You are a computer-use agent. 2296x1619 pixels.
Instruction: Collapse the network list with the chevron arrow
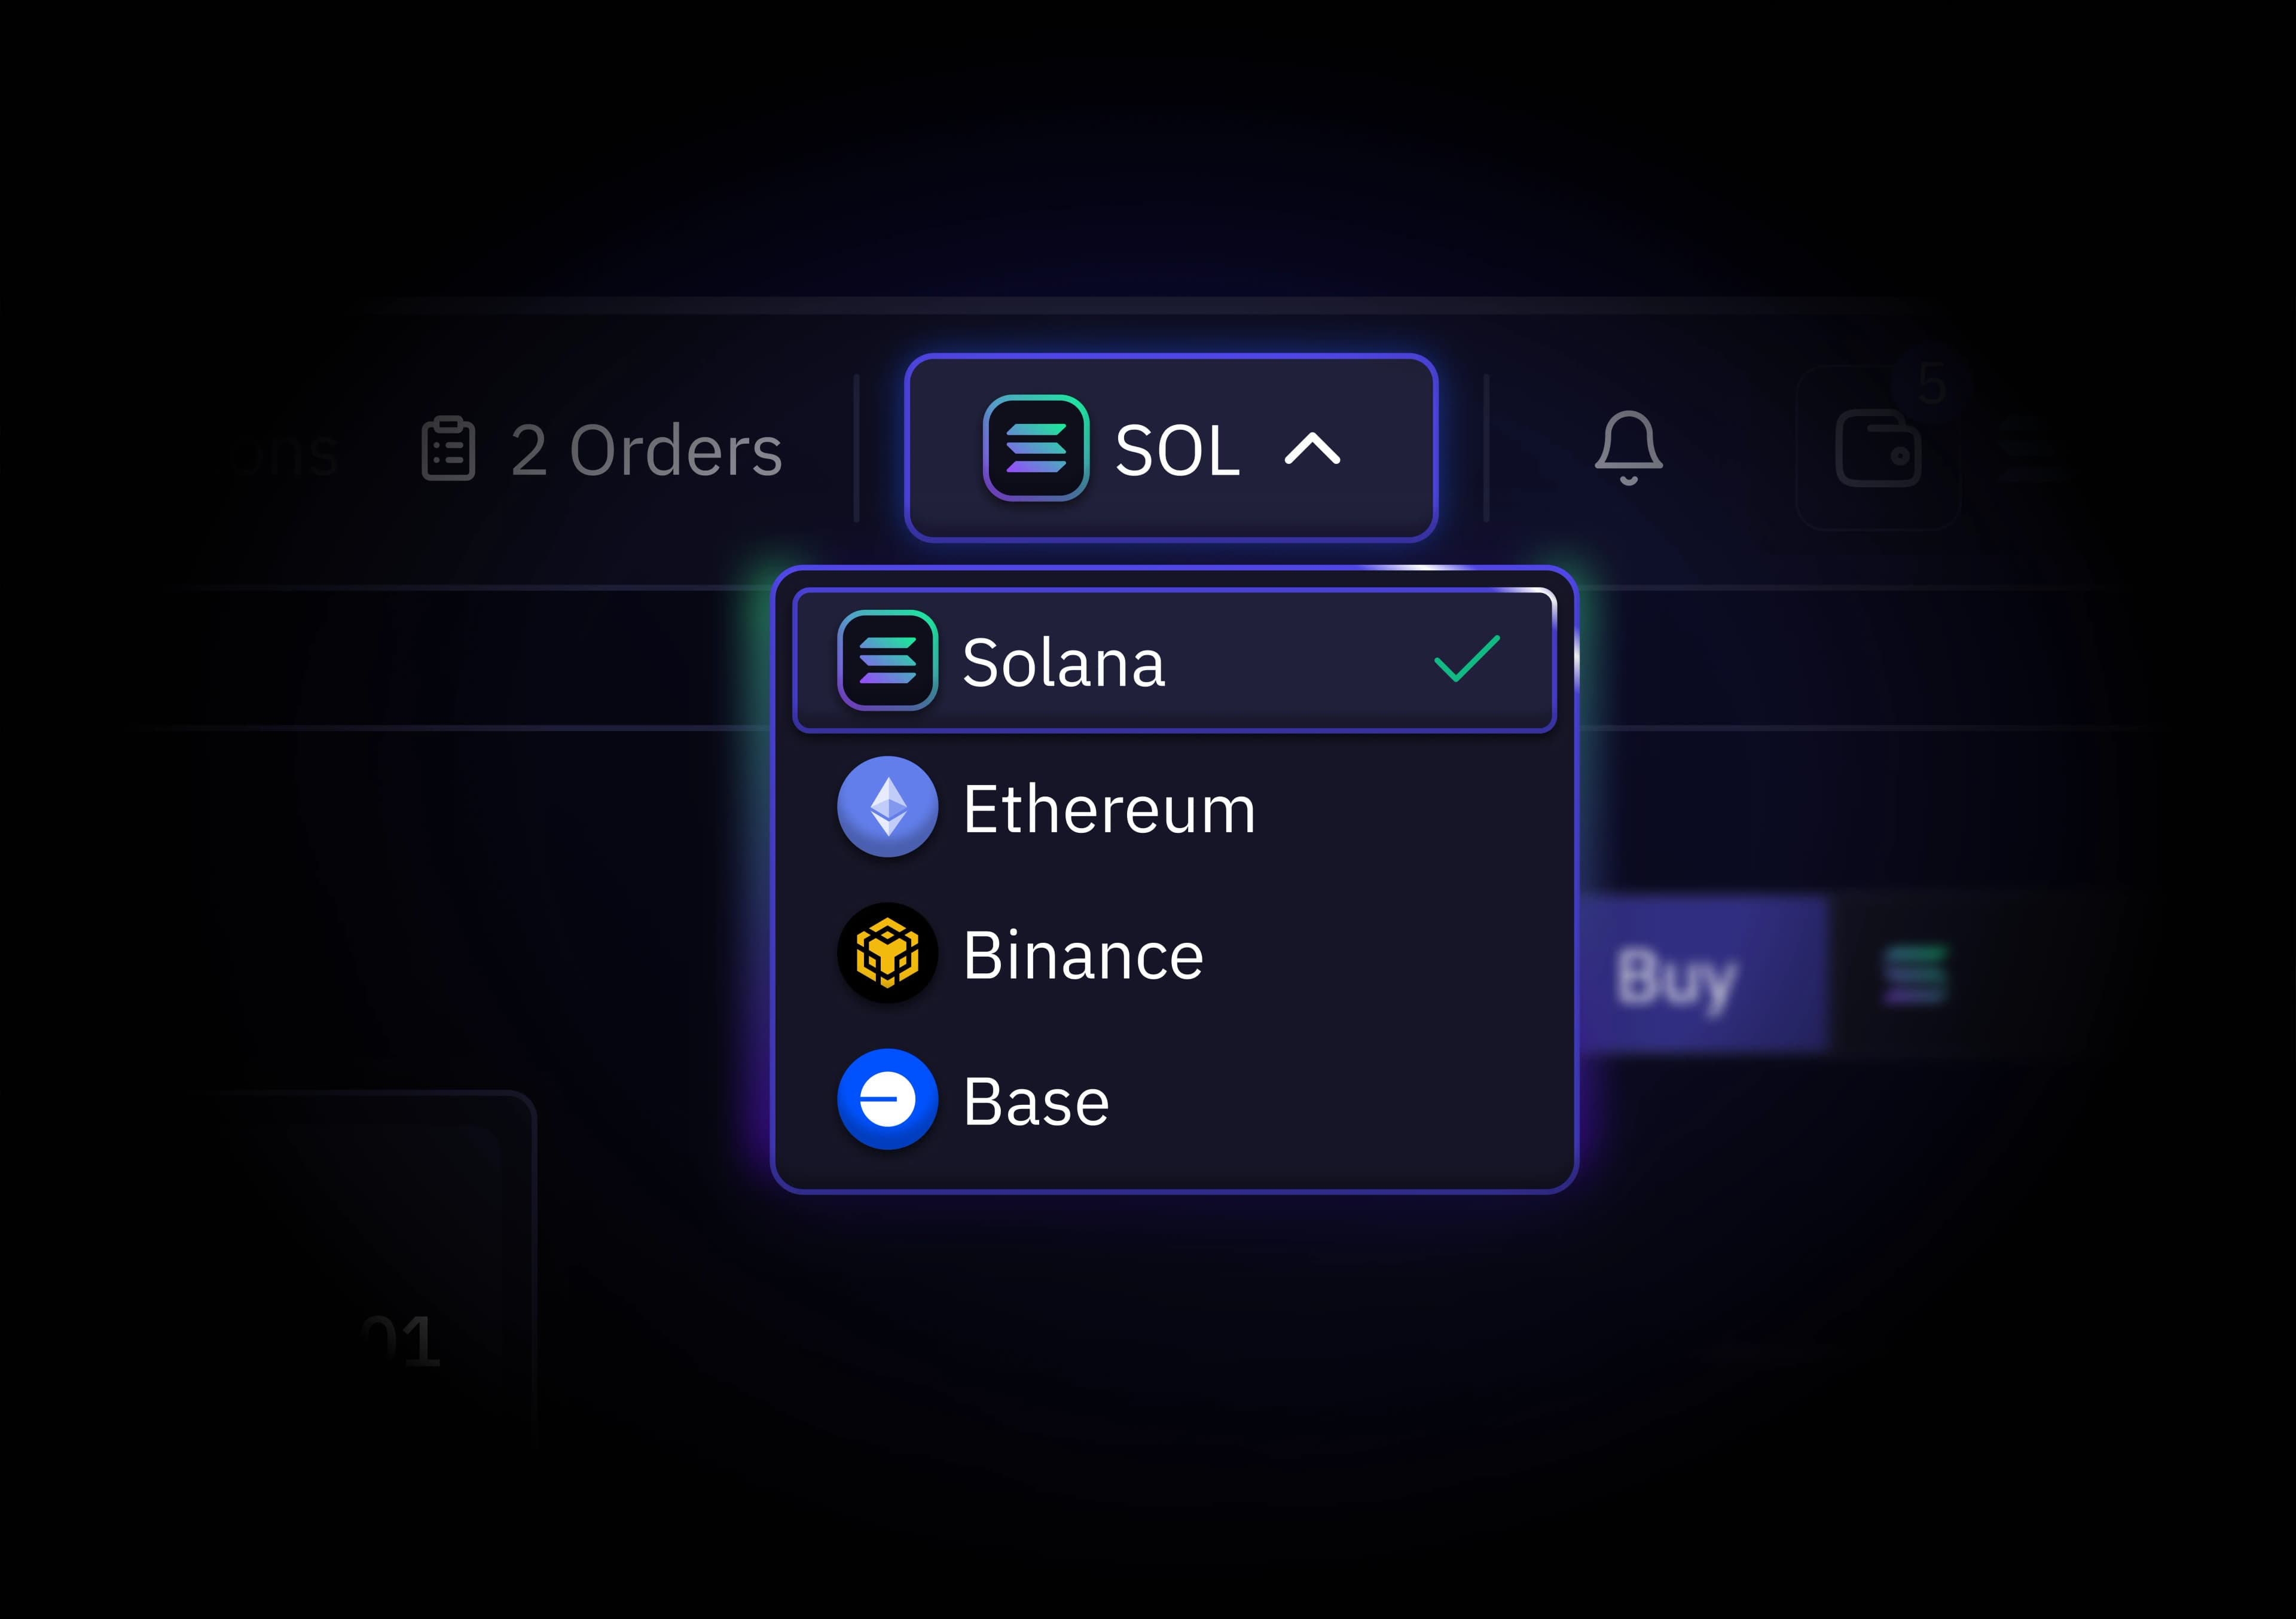point(1312,449)
